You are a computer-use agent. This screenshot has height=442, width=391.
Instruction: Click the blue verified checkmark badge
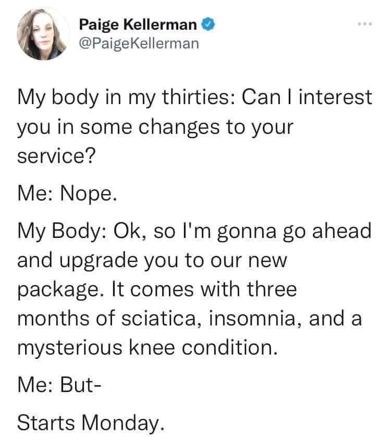pos(206,23)
